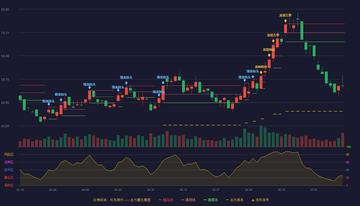Screen dimensions: 360x206
Task: Click the 出货区 zone label
Action: pos(9,162)
